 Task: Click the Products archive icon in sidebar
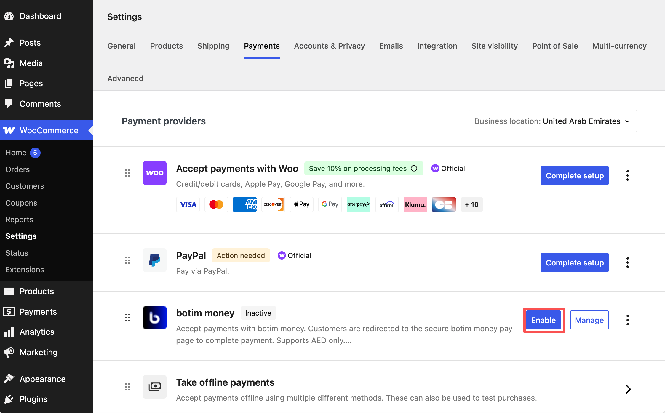tap(9, 291)
